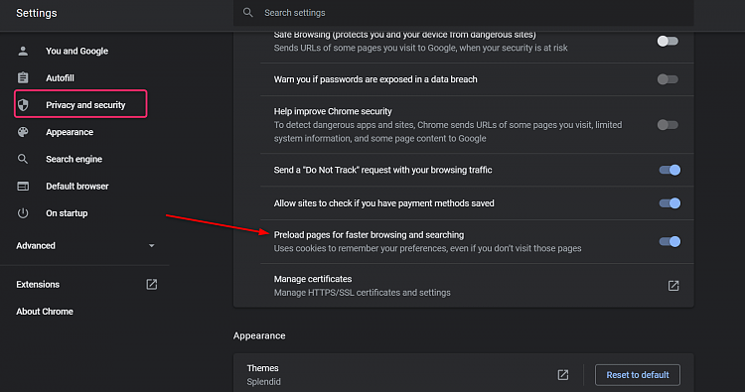Viewport: 745px width, 392px height.
Task: Click the Reset to default button
Action: 638,375
